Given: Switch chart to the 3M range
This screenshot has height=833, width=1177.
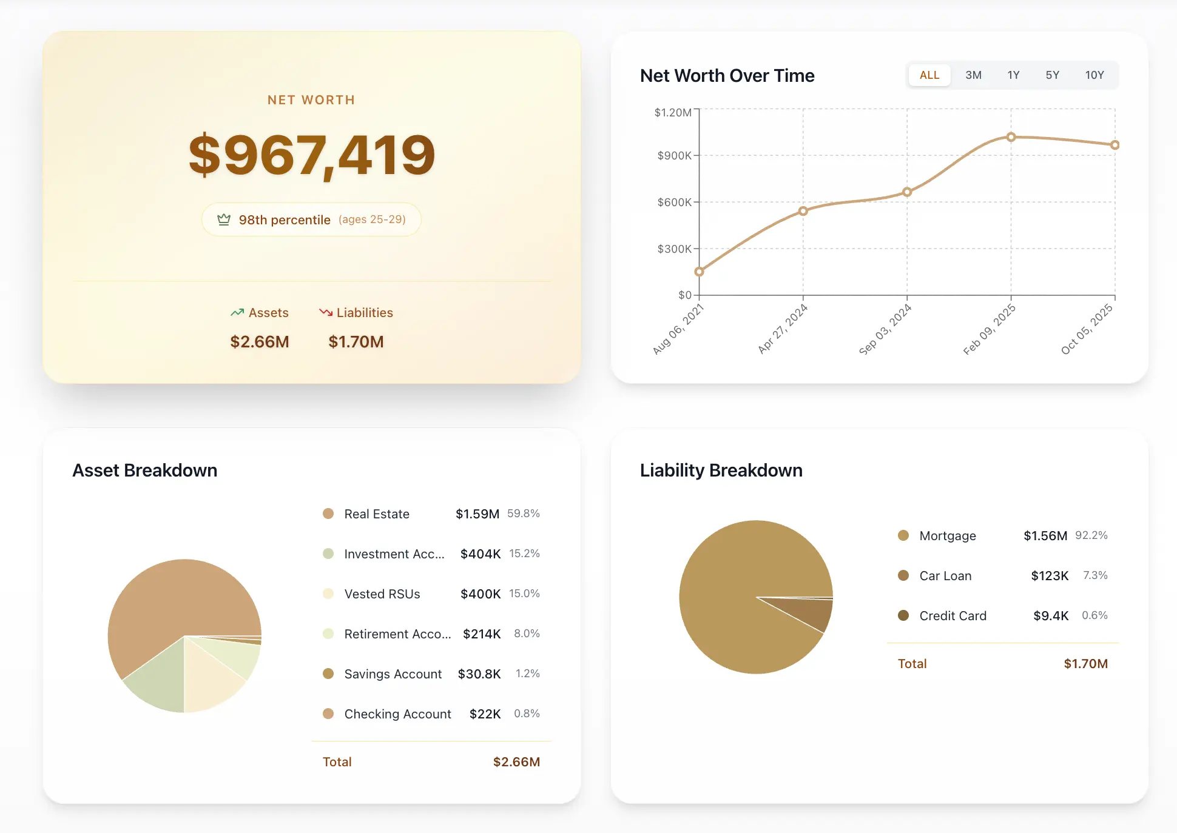Looking at the screenshot, I should (973, 75).
